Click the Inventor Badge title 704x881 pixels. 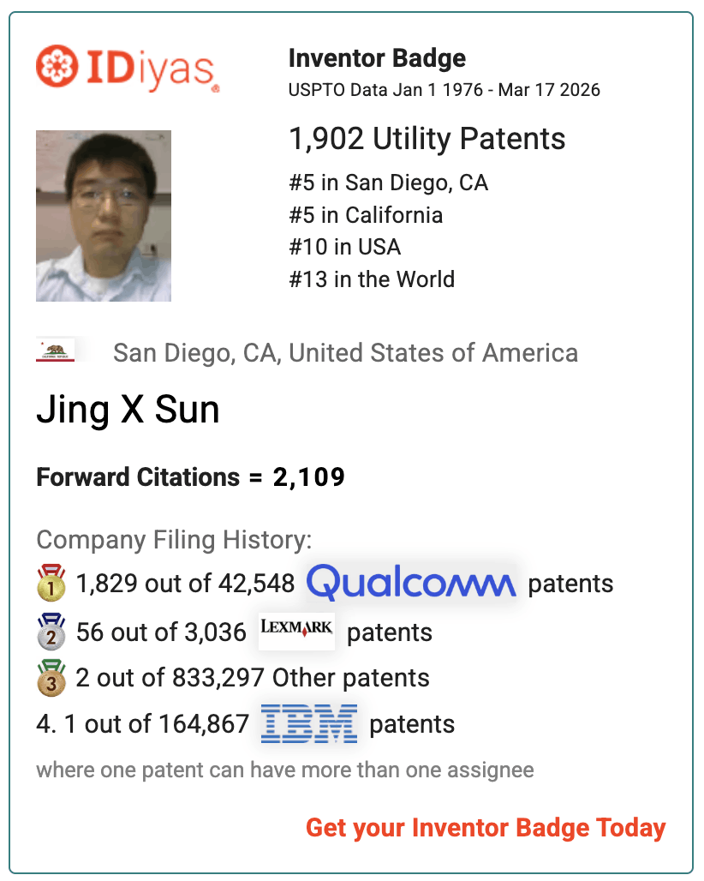coord(377,58)
